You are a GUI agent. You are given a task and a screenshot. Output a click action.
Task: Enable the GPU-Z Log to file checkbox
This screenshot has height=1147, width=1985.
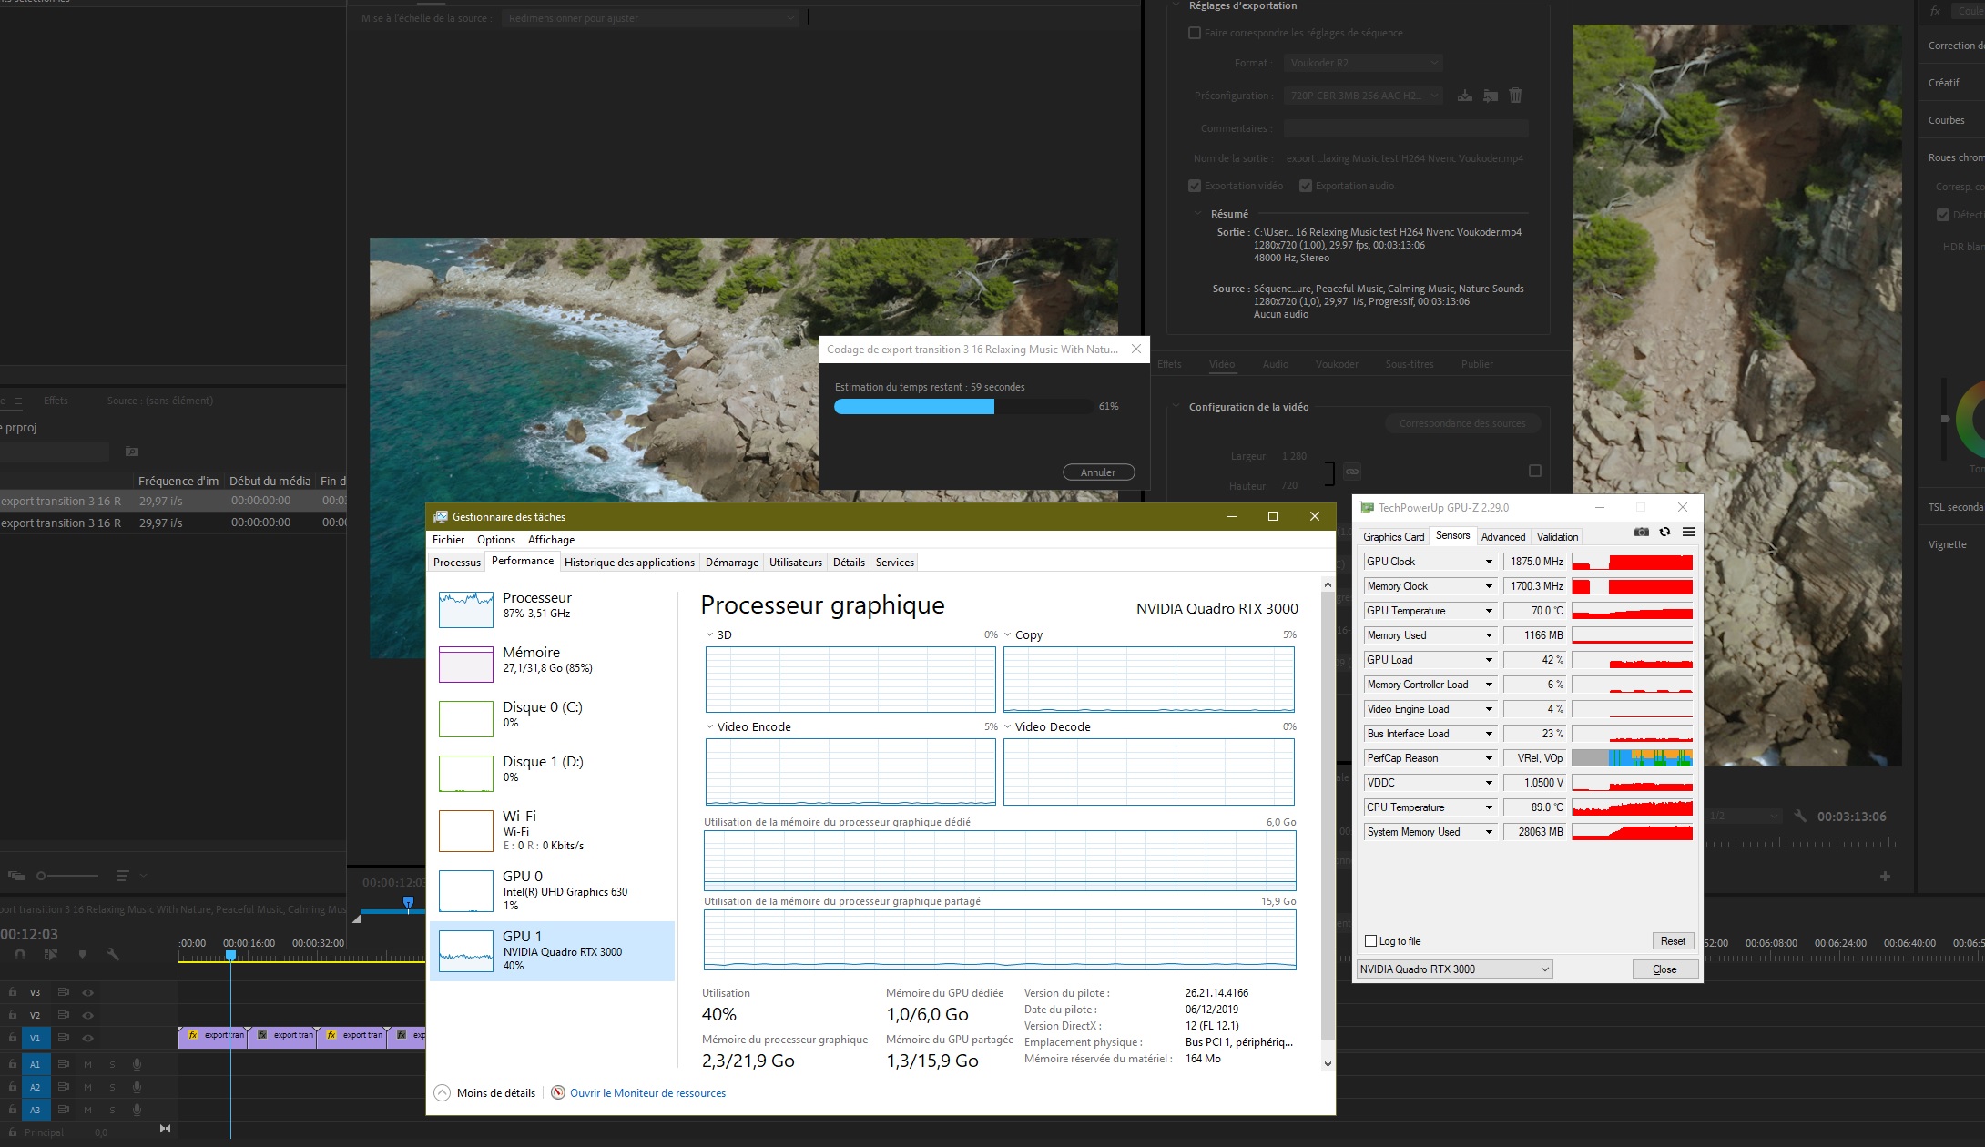point(1371,941)
